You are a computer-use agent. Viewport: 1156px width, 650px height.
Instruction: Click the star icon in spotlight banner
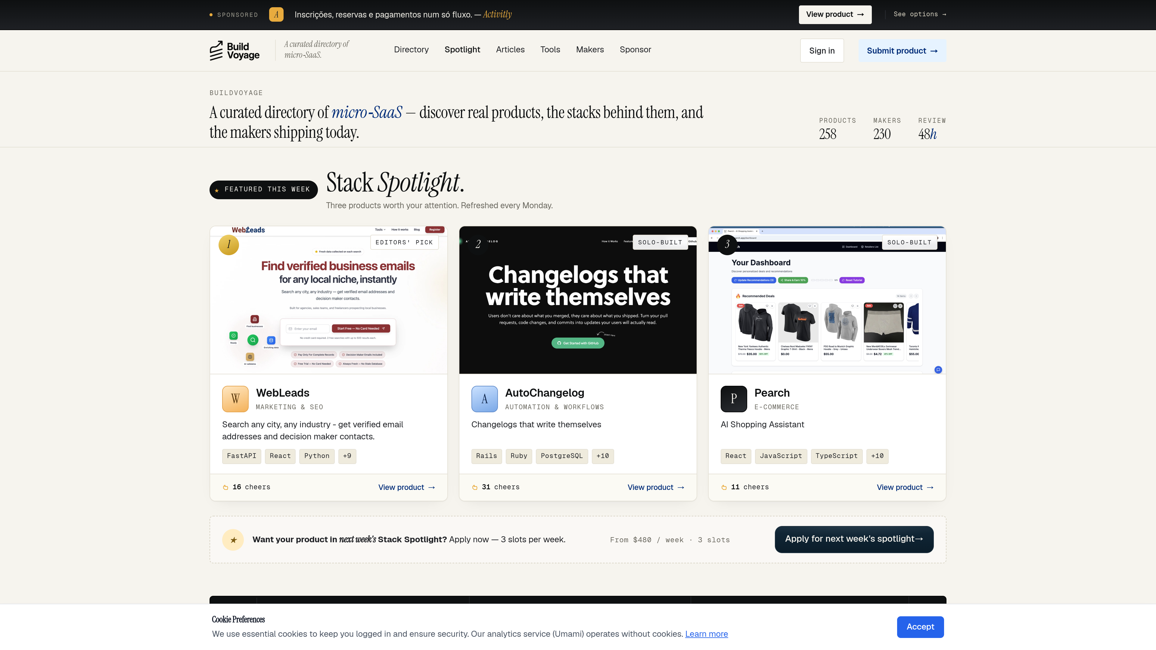coord(233,540)
